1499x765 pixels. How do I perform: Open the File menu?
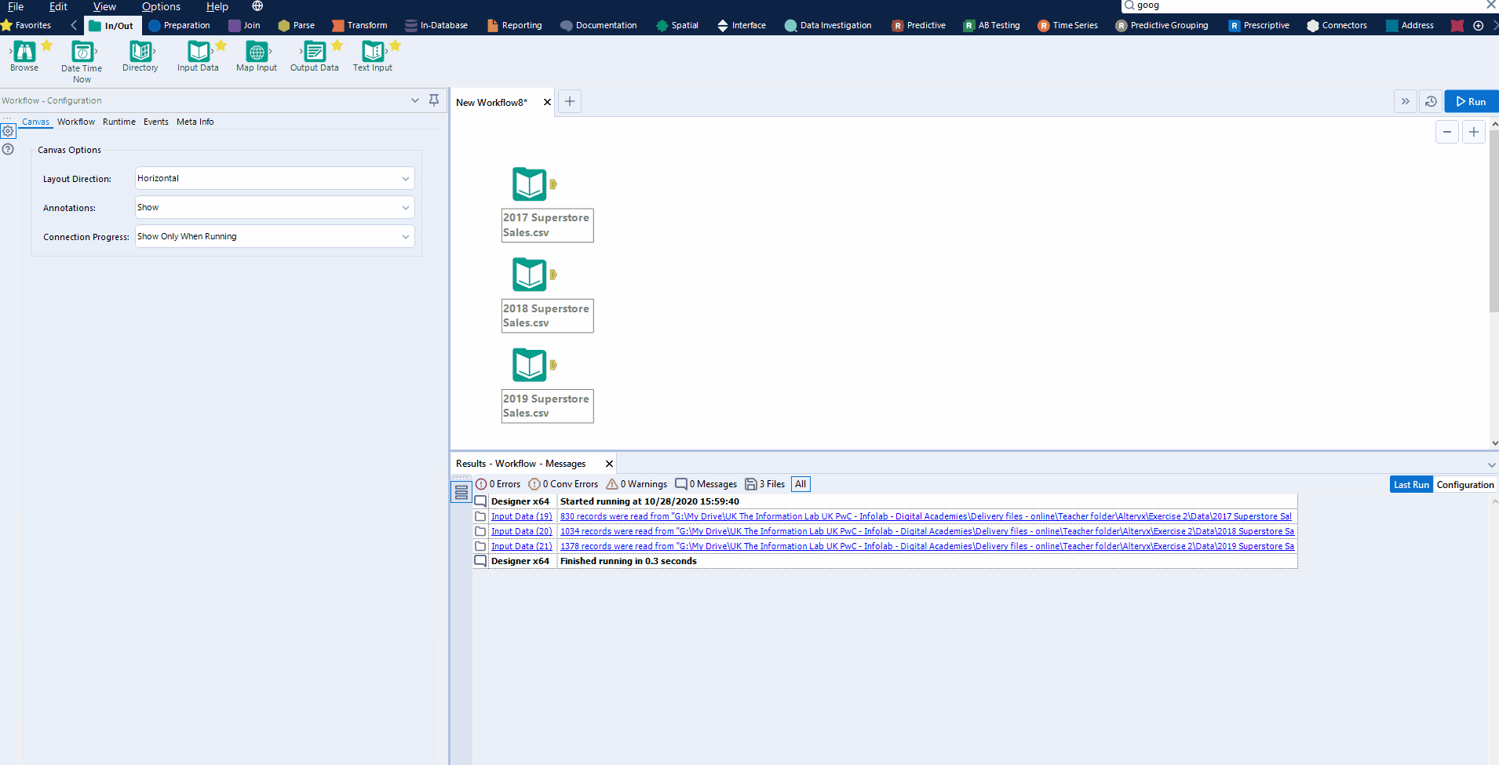[x=16, y=6]
